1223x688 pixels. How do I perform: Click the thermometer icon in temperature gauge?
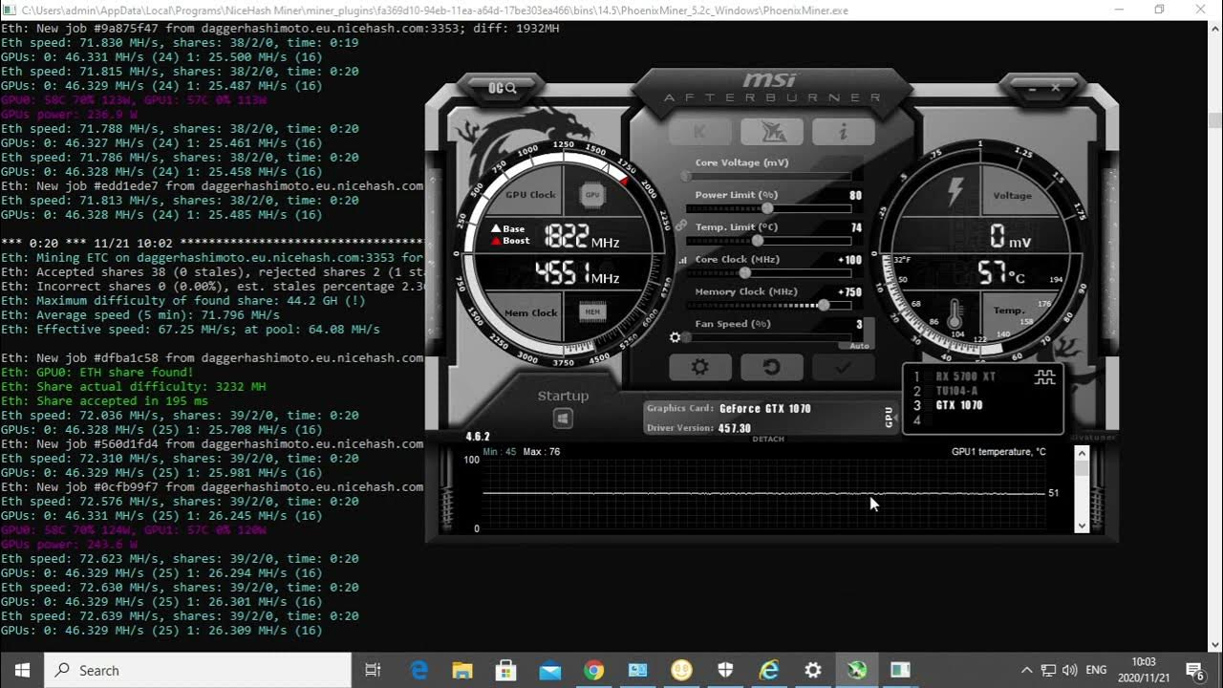click(955, 312)
